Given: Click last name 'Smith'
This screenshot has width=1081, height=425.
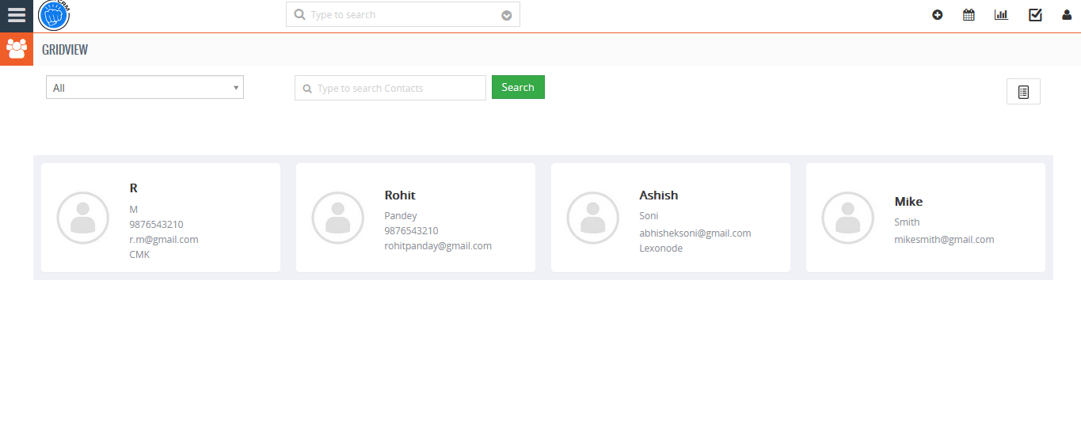Looking at the screenshot, I should pos(907,222).
